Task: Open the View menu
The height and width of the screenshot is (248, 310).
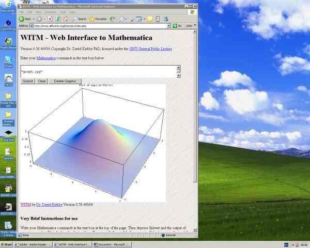Action: click(x=38, y=12)
